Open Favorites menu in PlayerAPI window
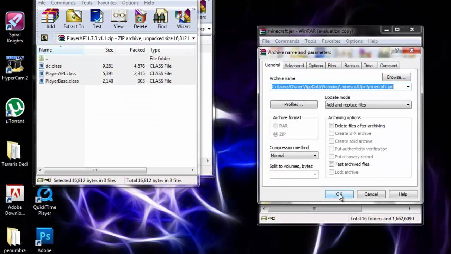 [x=107, y=3]
